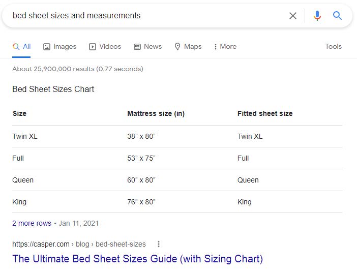Submit search with magnifying glass icon

pos(337,16)
